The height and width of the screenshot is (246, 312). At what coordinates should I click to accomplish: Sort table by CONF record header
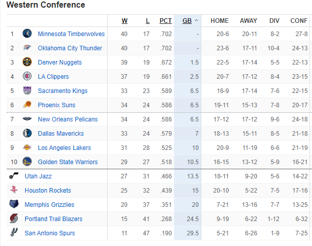tap(299, 21)
